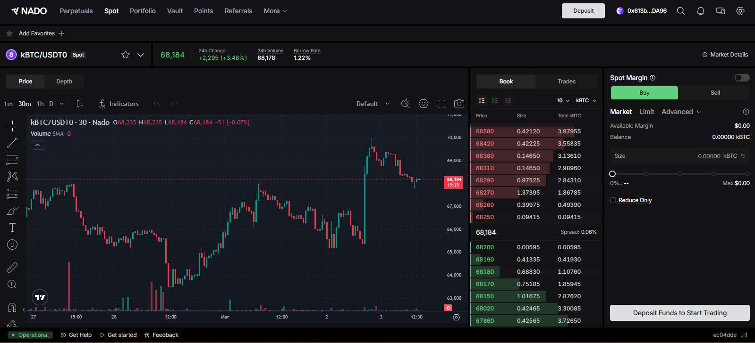Open the market selector chevron

pos(141,55)
